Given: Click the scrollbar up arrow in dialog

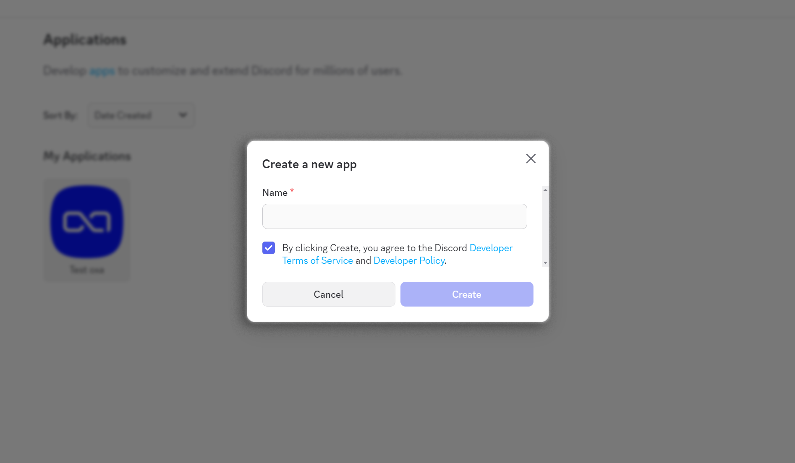Looking at the screenshot, I should 545,190.
